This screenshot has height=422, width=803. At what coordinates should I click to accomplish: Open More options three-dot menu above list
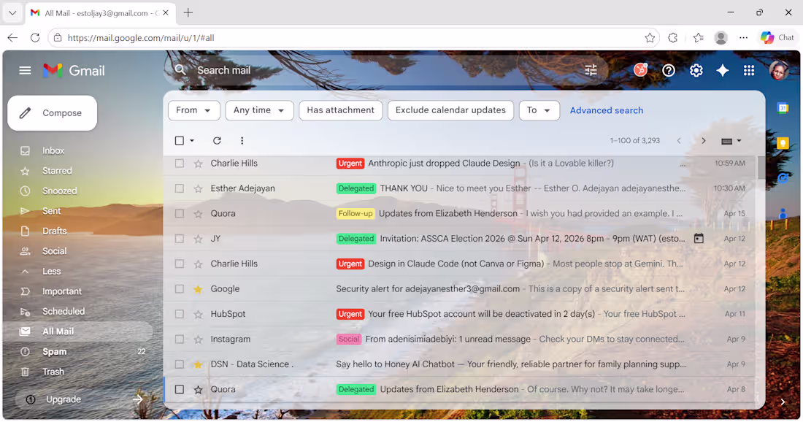(x=242, y=140)
